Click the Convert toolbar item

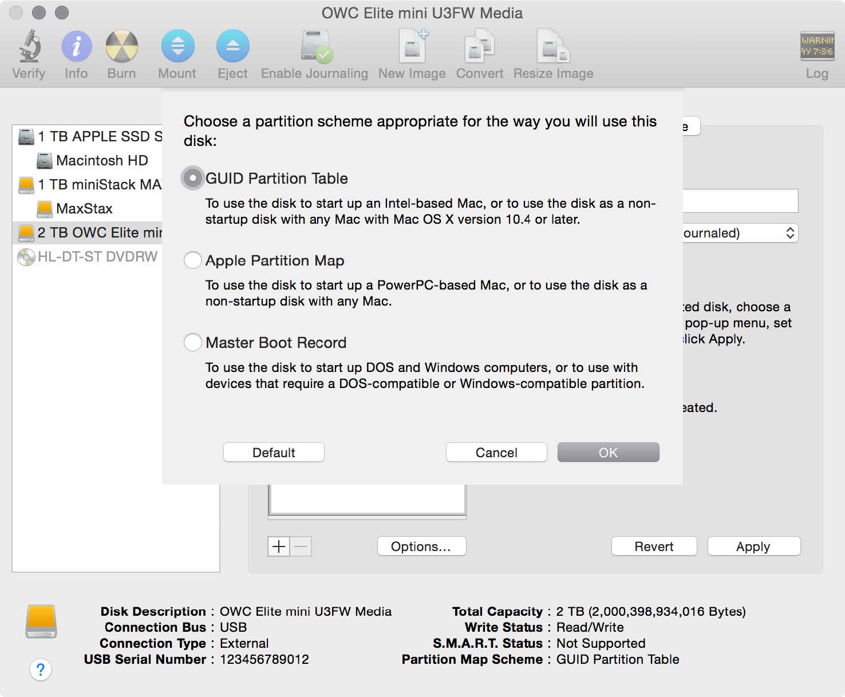click(x=479, y=52)
